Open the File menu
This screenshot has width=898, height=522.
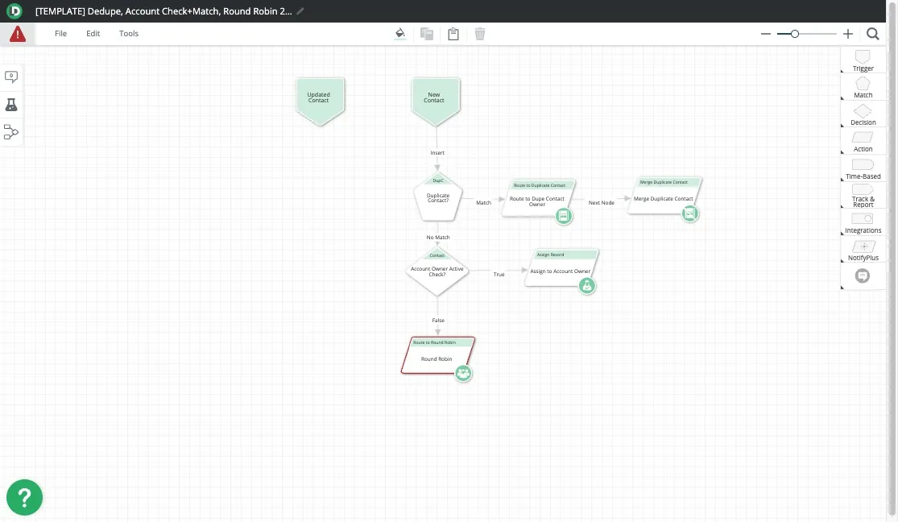click(x=60, y=34)
